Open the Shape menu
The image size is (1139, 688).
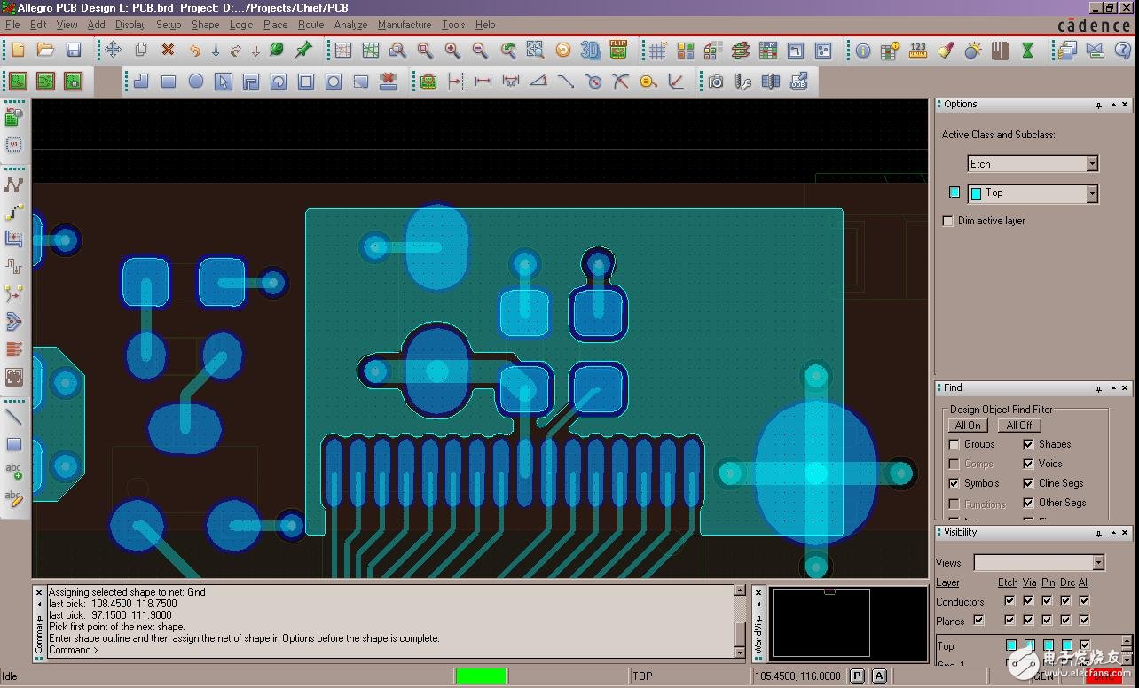(205, 25)
